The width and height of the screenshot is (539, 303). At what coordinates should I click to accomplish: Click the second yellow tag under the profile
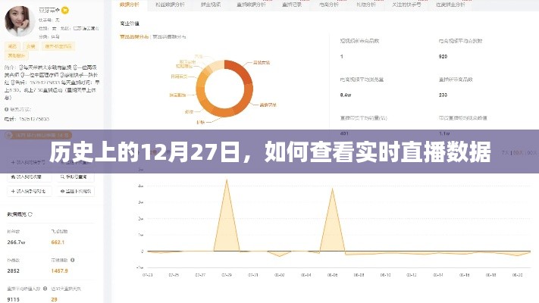tap(31, 46)
